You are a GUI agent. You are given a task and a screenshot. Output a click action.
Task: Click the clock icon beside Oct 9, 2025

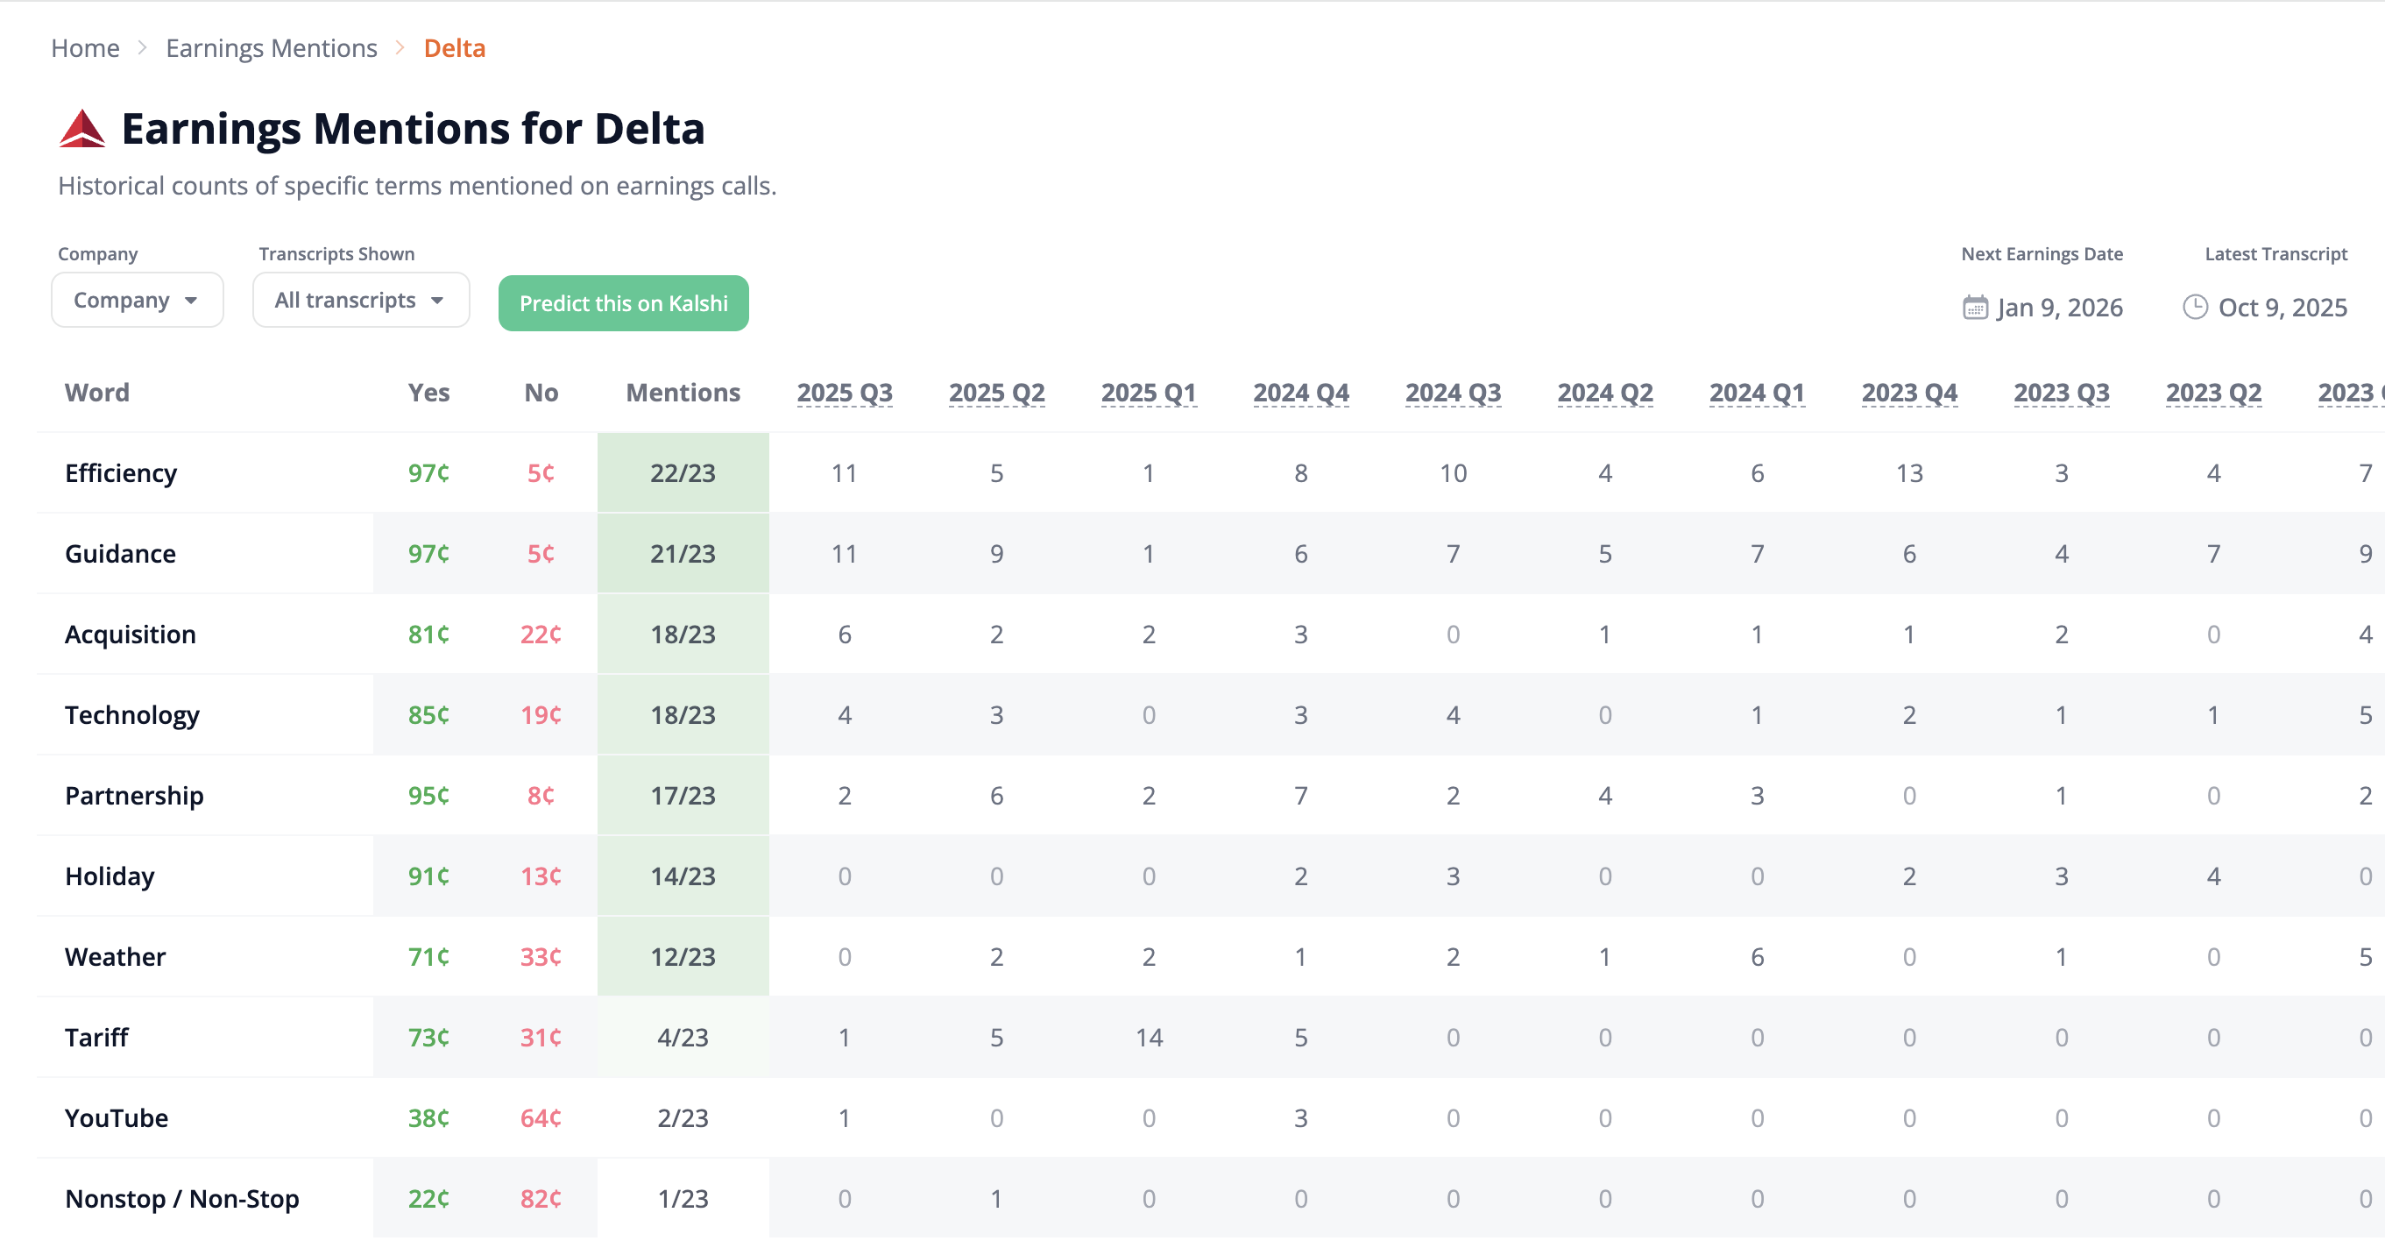2194,306
